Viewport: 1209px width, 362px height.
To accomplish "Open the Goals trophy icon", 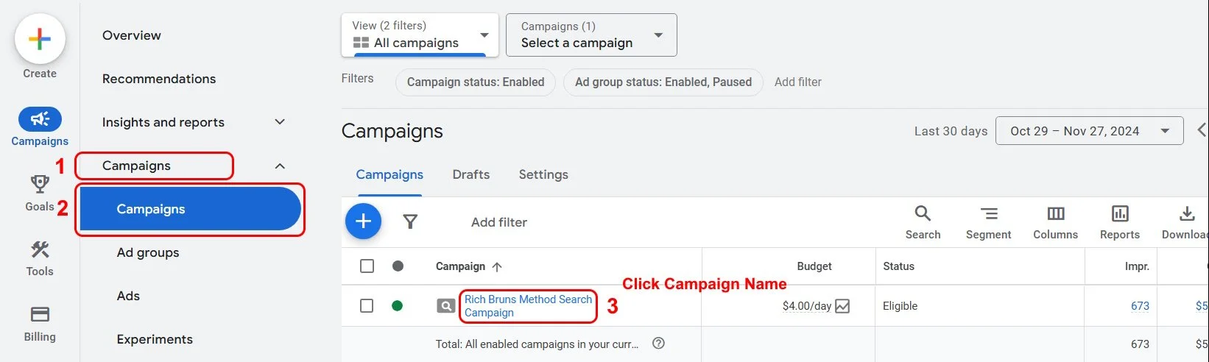I will 40,184.
